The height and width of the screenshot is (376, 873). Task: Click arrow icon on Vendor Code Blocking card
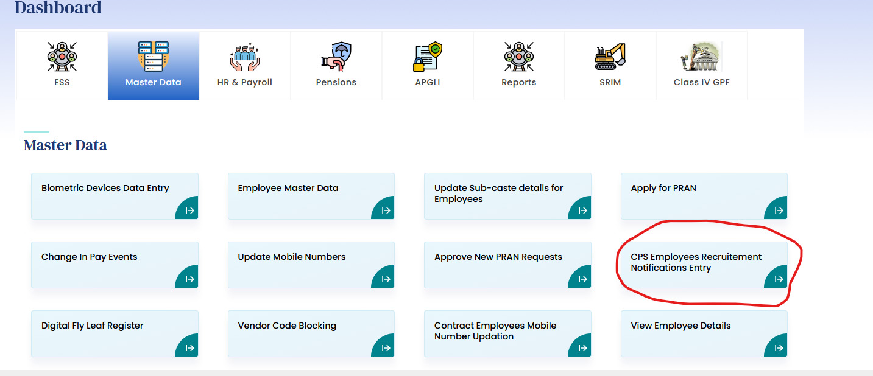point(385,348)
